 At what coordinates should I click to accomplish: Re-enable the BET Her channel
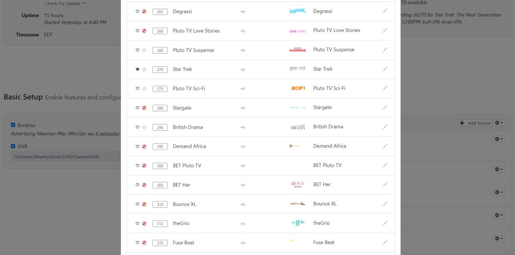tap(144, 185)
